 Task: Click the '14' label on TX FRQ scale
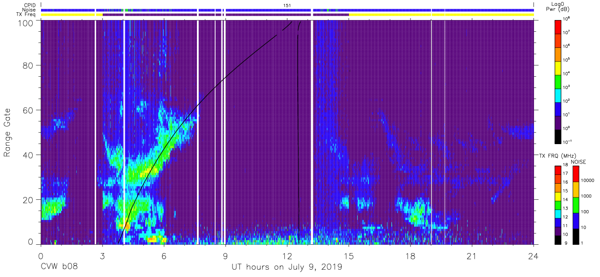[566, 200]
